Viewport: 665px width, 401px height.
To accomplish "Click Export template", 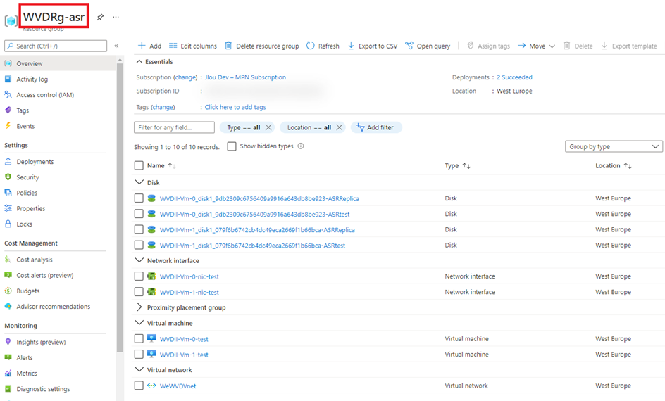I will pyautogui.click(x=629, y=46).
